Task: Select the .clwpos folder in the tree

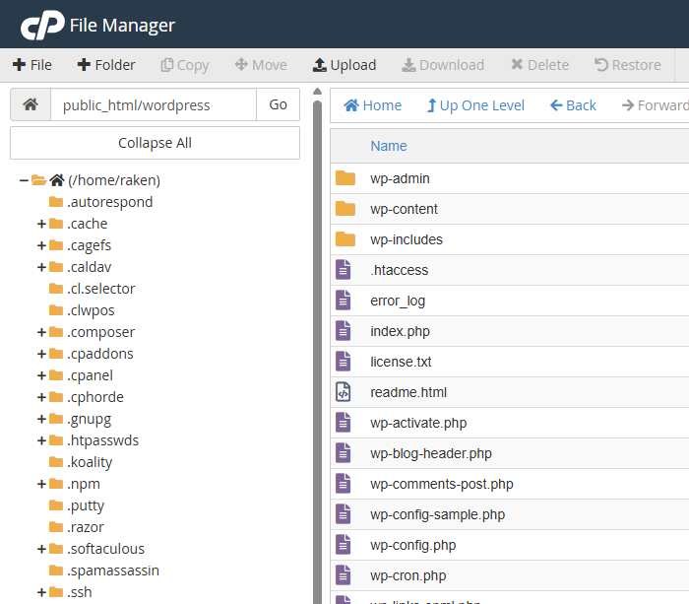Action: [x=82, y=310]
